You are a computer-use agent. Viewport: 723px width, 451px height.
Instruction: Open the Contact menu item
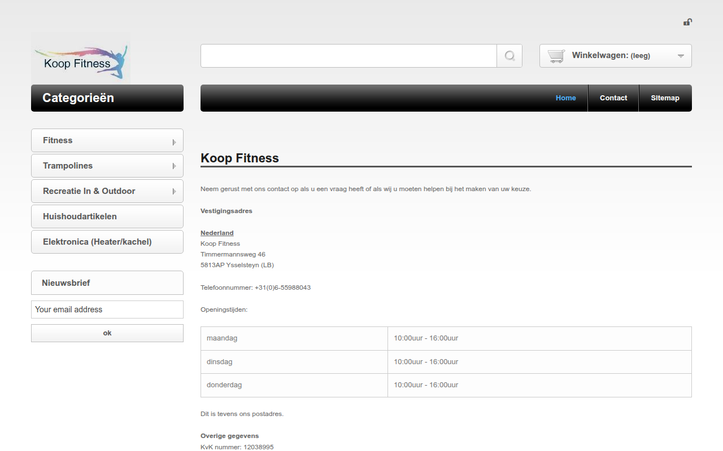coord(613,98)
